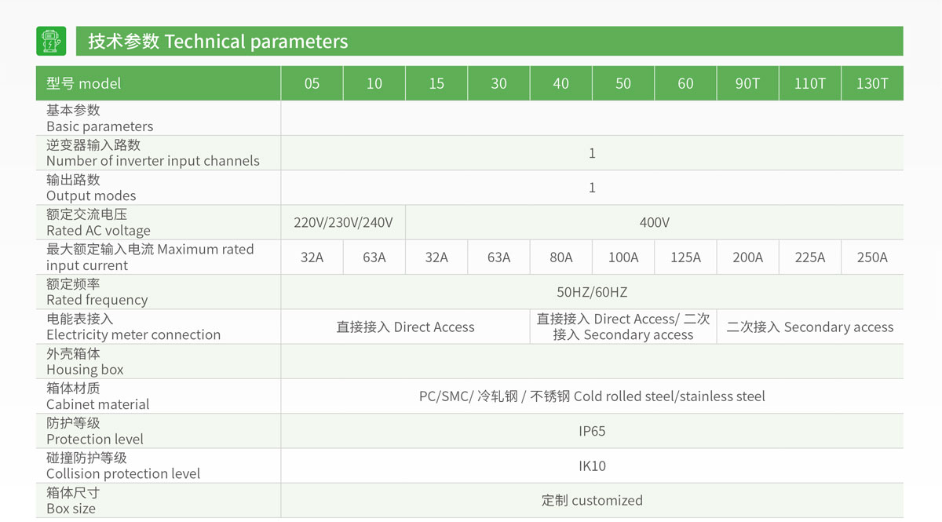Click the green charging station icon
This screenshot has width=942, height=522.
click(51, 41)
